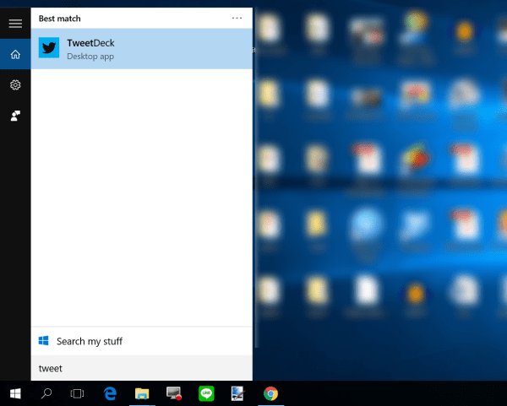
Task: Click the Feedback icon in the sidebar
Action: pyautogui.click(x=15, y=116)
